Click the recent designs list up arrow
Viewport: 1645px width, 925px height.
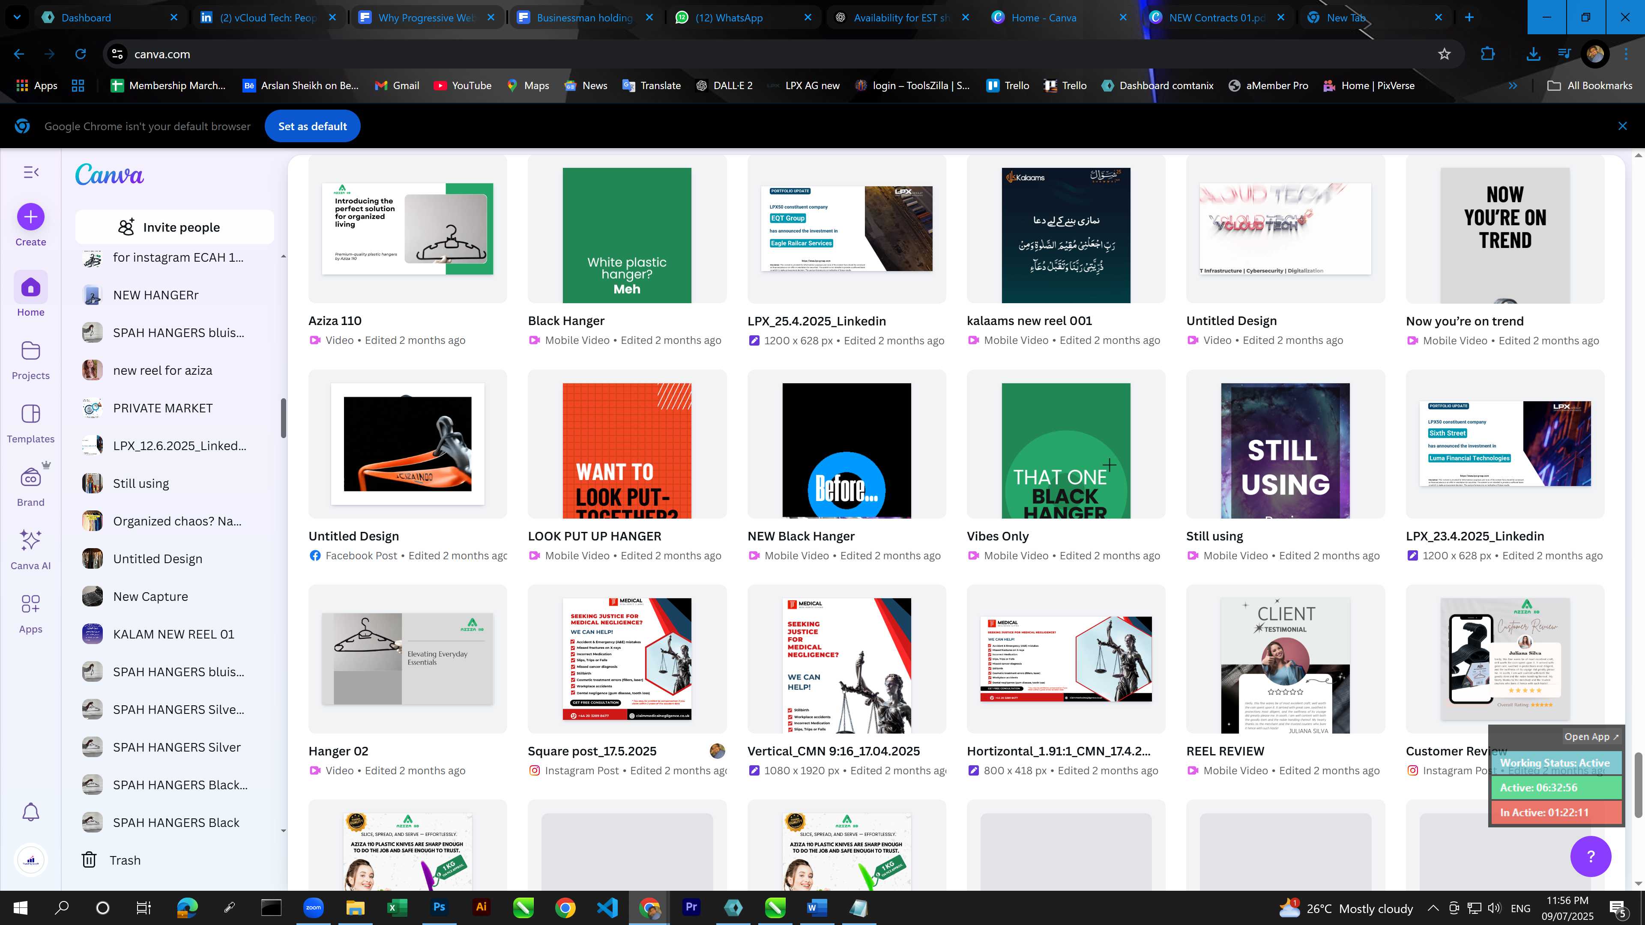[284, 257]
